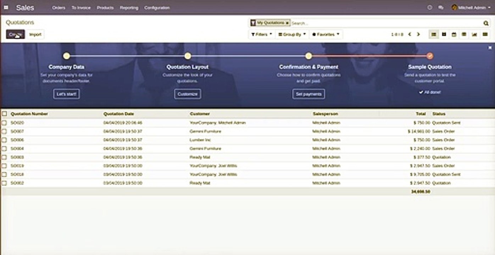Open the Products menu
The height and width of the screenshot is (255, 495).
coord(105,7)
